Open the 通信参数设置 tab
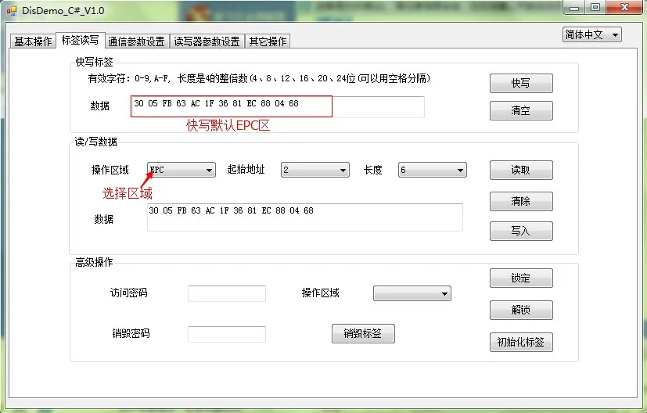 click(137, 41)
